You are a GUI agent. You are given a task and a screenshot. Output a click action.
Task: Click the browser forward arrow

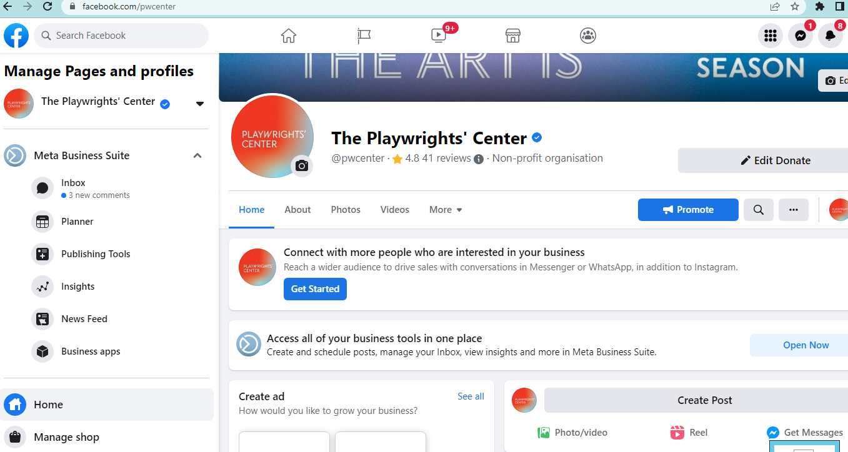click(27, 6)
